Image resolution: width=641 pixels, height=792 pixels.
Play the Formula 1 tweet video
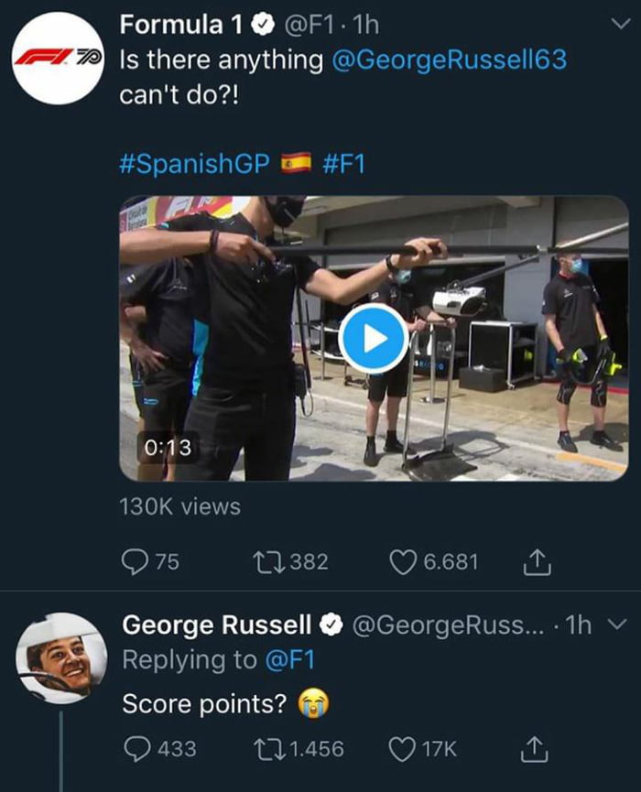click(x=374, y=339)
